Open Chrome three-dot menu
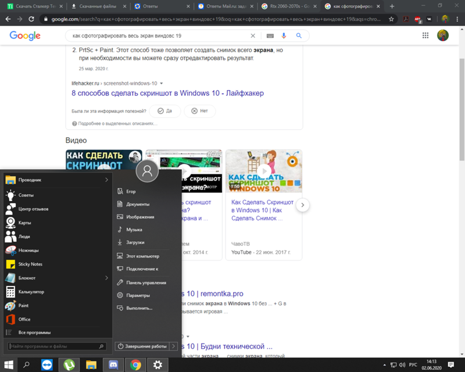 (x=457, y=19)
